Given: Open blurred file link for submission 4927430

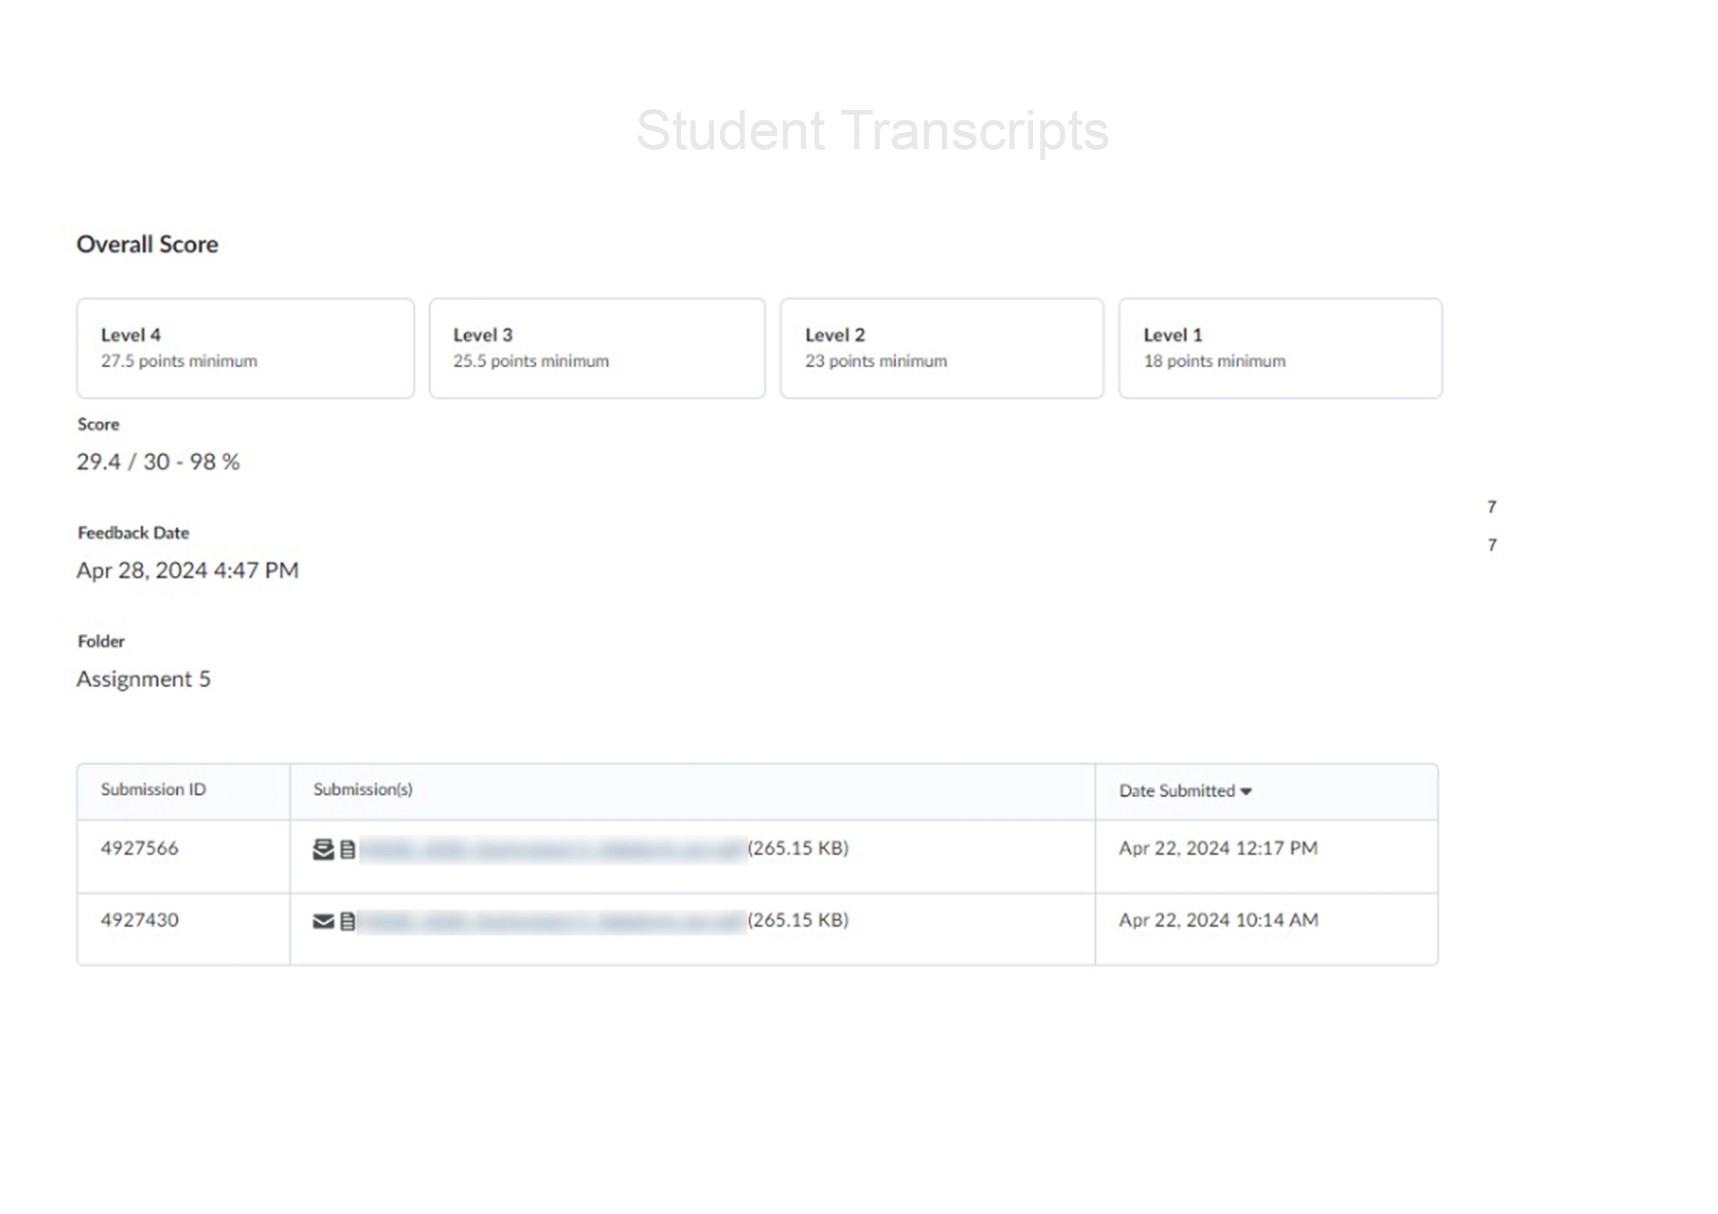Looking at the screenshot, I should point(552,921).
